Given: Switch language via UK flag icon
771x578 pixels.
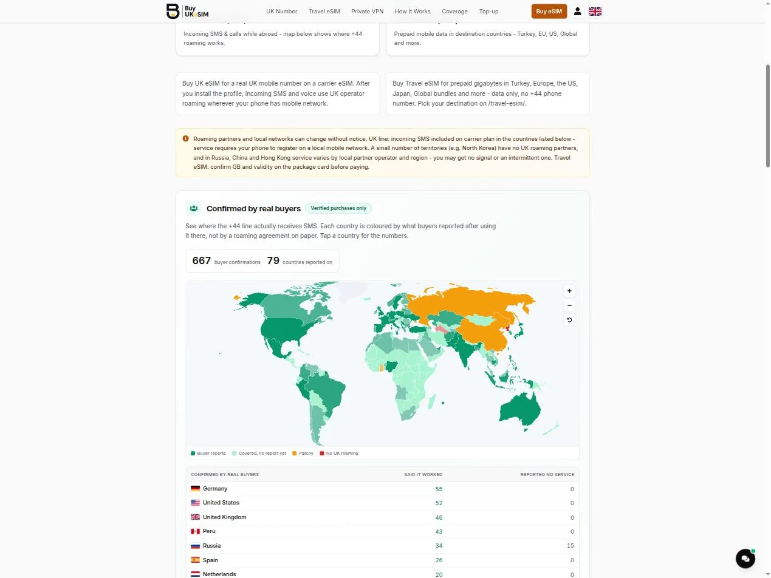Looking at the screenshot, I should [x=595, y=11].
